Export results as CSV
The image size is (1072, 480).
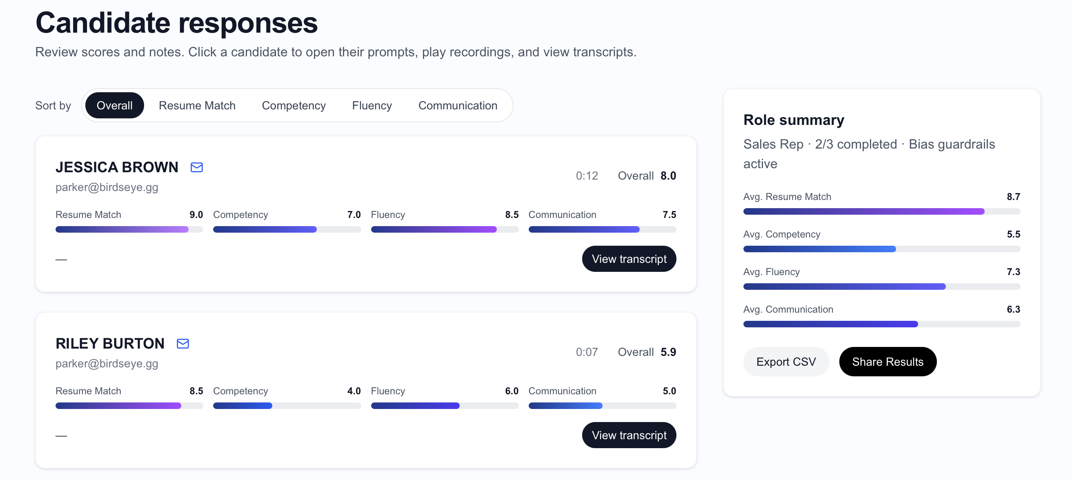pos(785,362)
